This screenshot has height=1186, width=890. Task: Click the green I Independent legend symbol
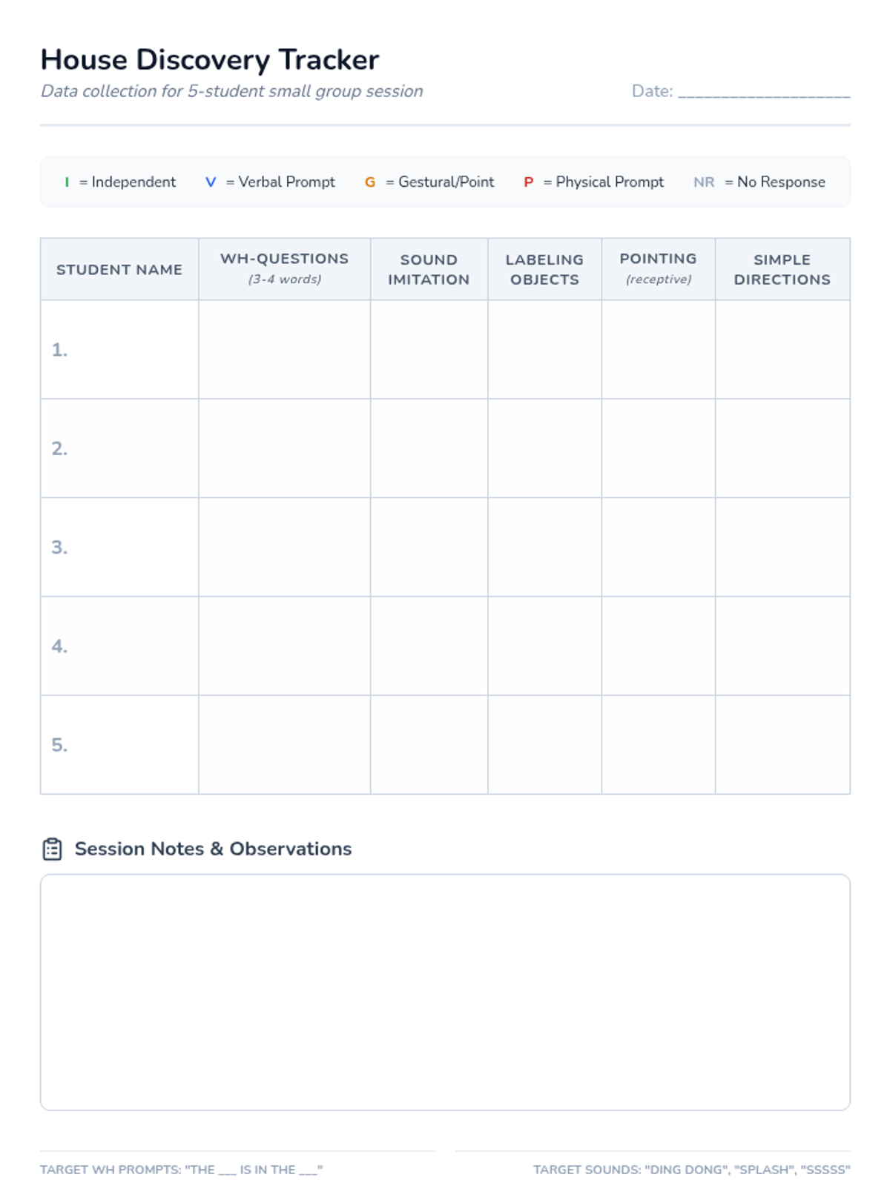point(67,182)
